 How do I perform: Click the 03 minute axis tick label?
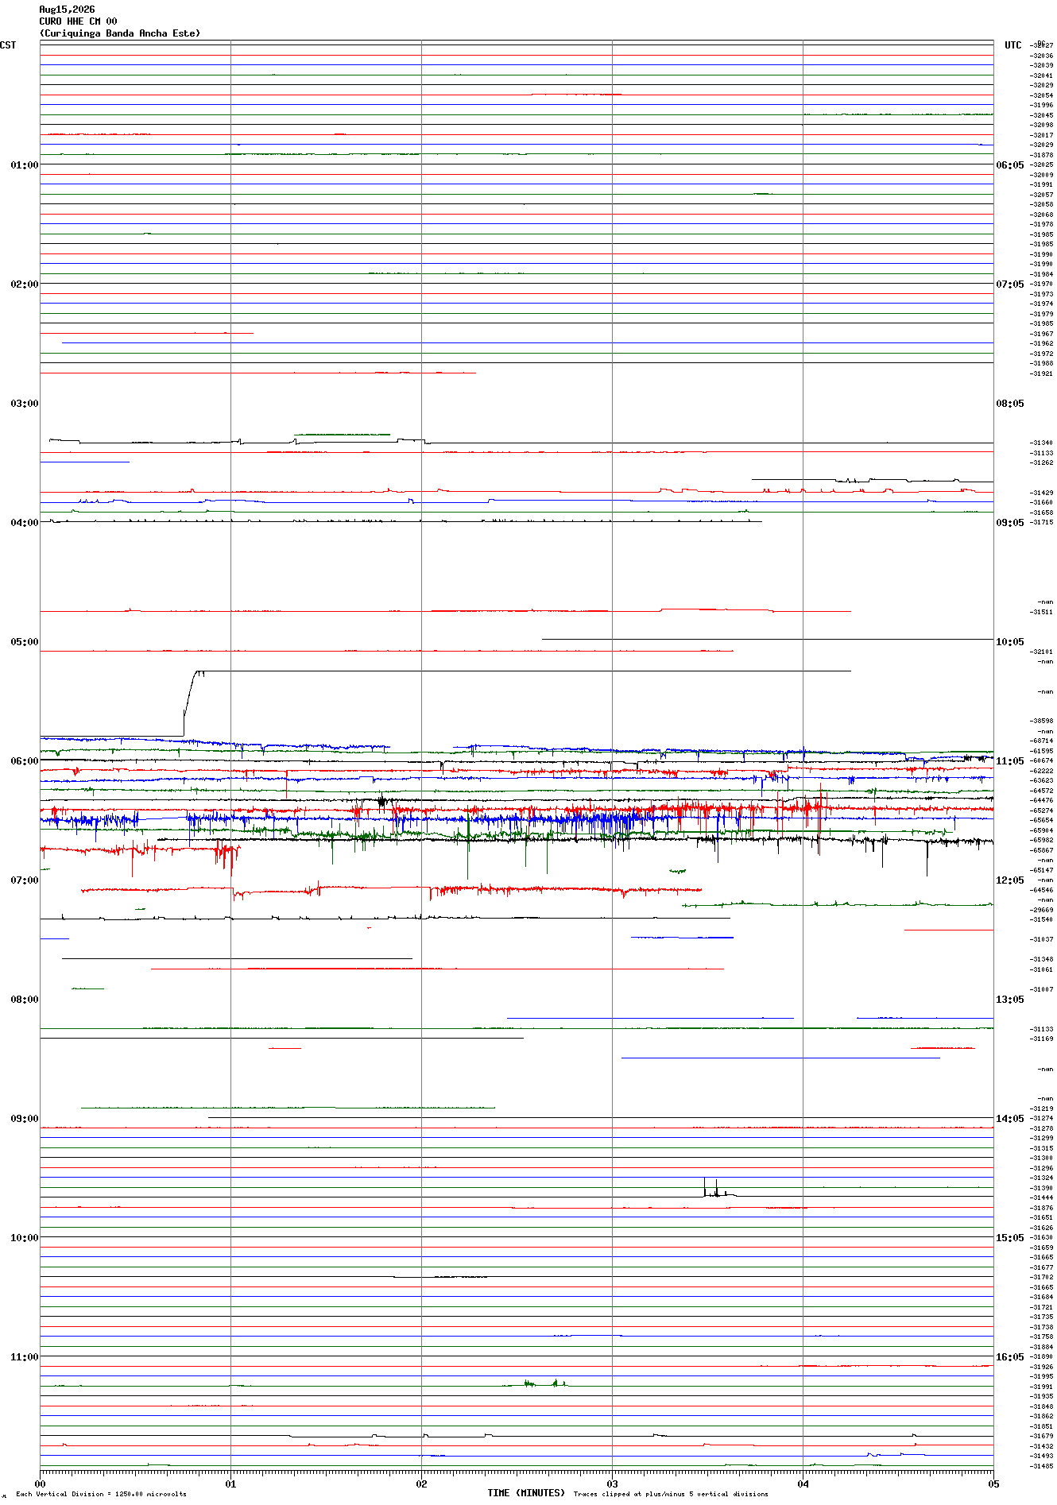(612, 1484)
